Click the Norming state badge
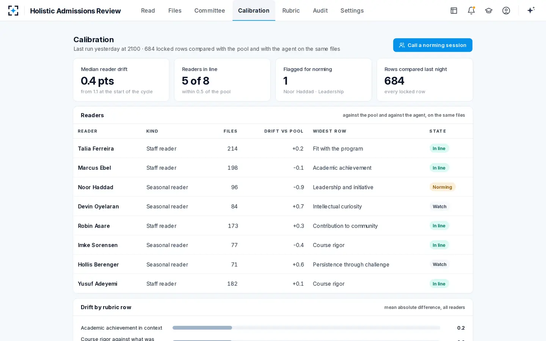Screen dimensions: 546x341 tap(442, 187)
